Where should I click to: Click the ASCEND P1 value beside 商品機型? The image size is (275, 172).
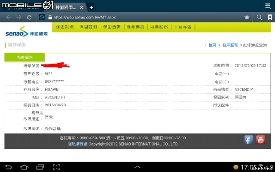pos(244,89)
